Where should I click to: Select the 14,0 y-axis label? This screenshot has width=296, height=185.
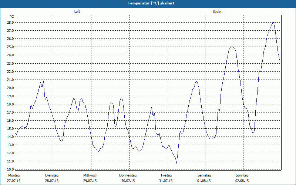coord(10,137)
